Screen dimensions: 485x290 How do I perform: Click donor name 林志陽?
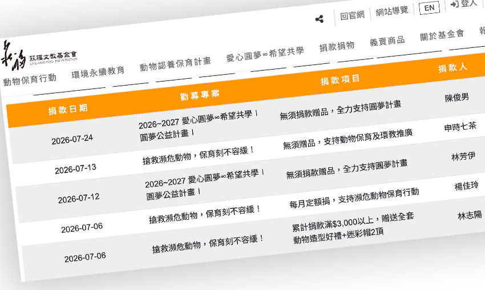[470, 215]
